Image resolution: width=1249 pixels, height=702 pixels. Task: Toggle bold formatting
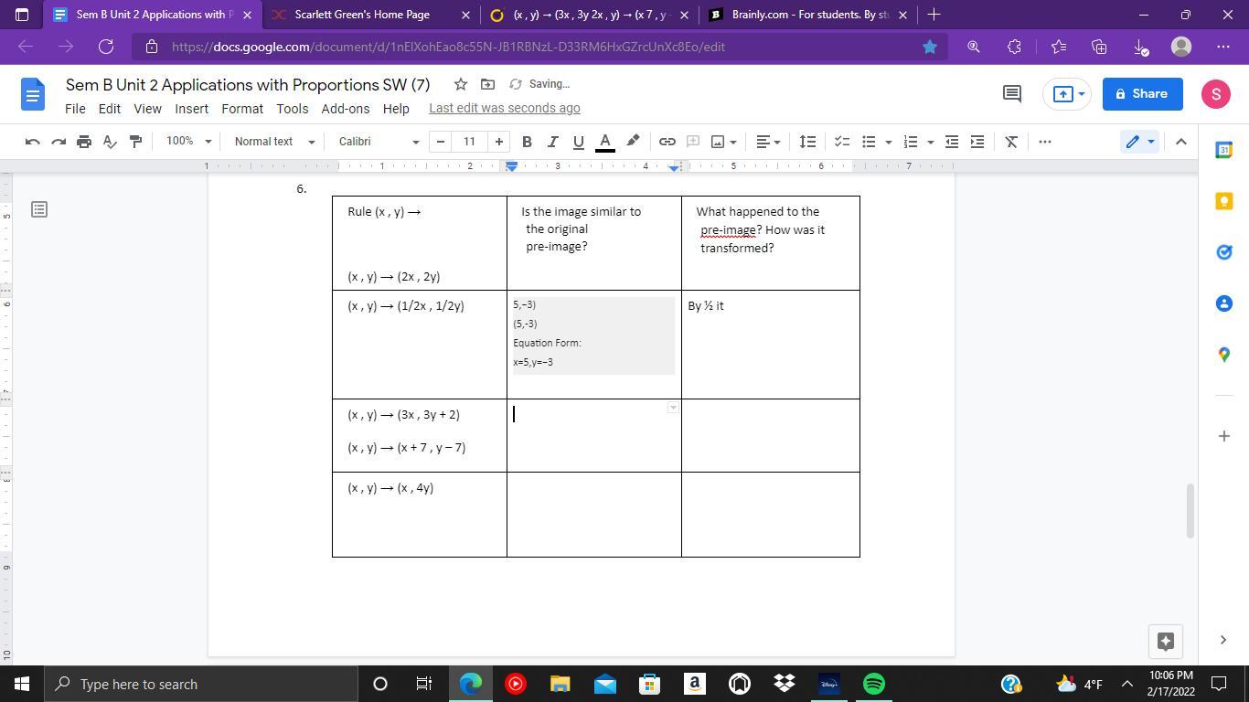tap(527, 142)
